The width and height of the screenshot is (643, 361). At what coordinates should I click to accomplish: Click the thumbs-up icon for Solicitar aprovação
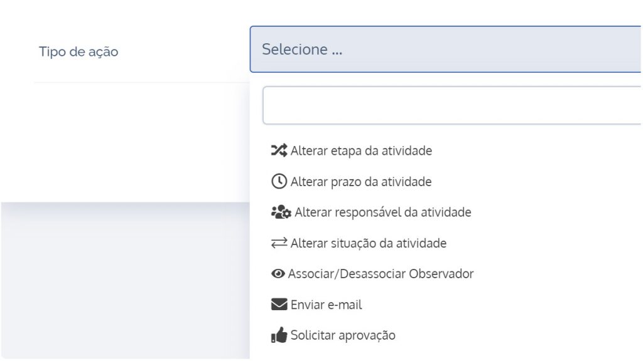coord(279,335)
